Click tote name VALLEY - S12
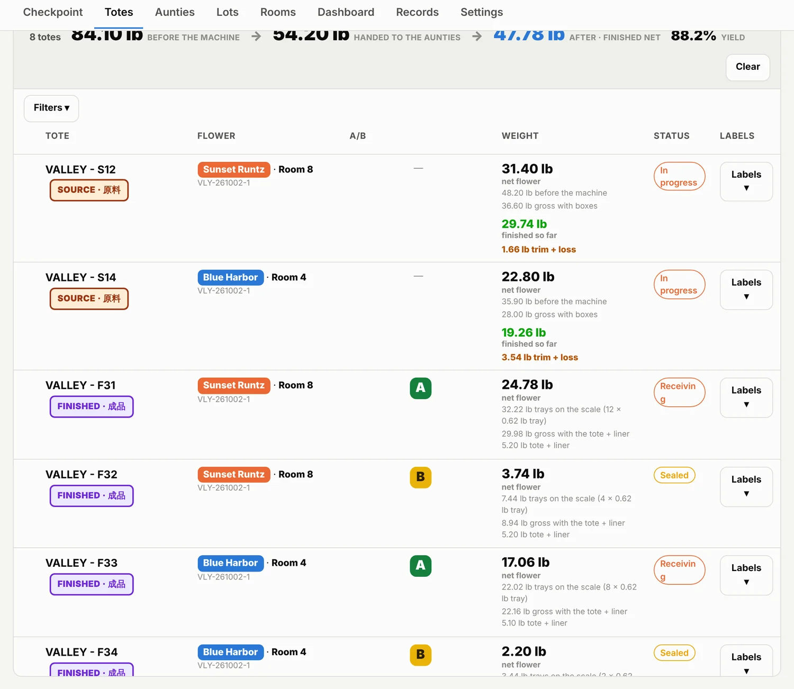 (x=80, y=170)
